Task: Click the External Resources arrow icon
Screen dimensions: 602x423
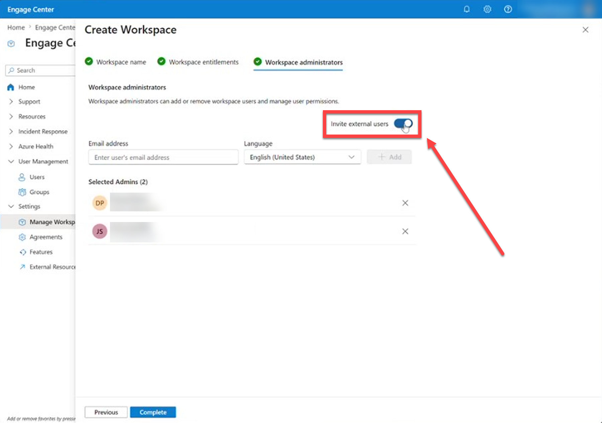Action: (22, 267)
